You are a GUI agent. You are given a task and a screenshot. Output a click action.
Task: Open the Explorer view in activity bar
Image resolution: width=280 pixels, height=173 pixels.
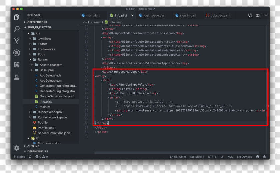coord(17,17)
